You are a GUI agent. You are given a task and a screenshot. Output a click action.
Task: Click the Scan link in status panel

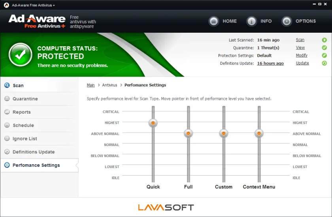(300, 40)
